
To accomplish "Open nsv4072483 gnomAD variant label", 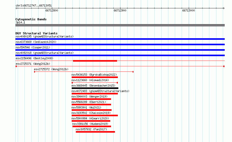I will (100, 91).
